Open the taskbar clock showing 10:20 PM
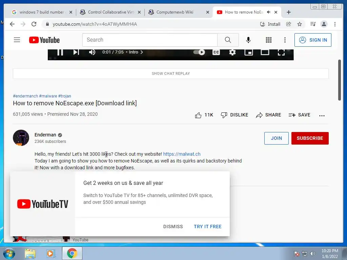This screenshot has height=260, width=347. (330, 254)
